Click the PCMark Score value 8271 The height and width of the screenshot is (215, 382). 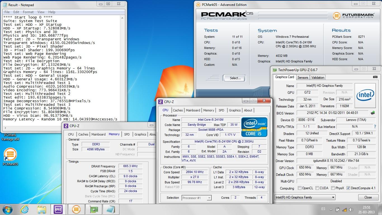pyautogui.click(x=361, y=37)
